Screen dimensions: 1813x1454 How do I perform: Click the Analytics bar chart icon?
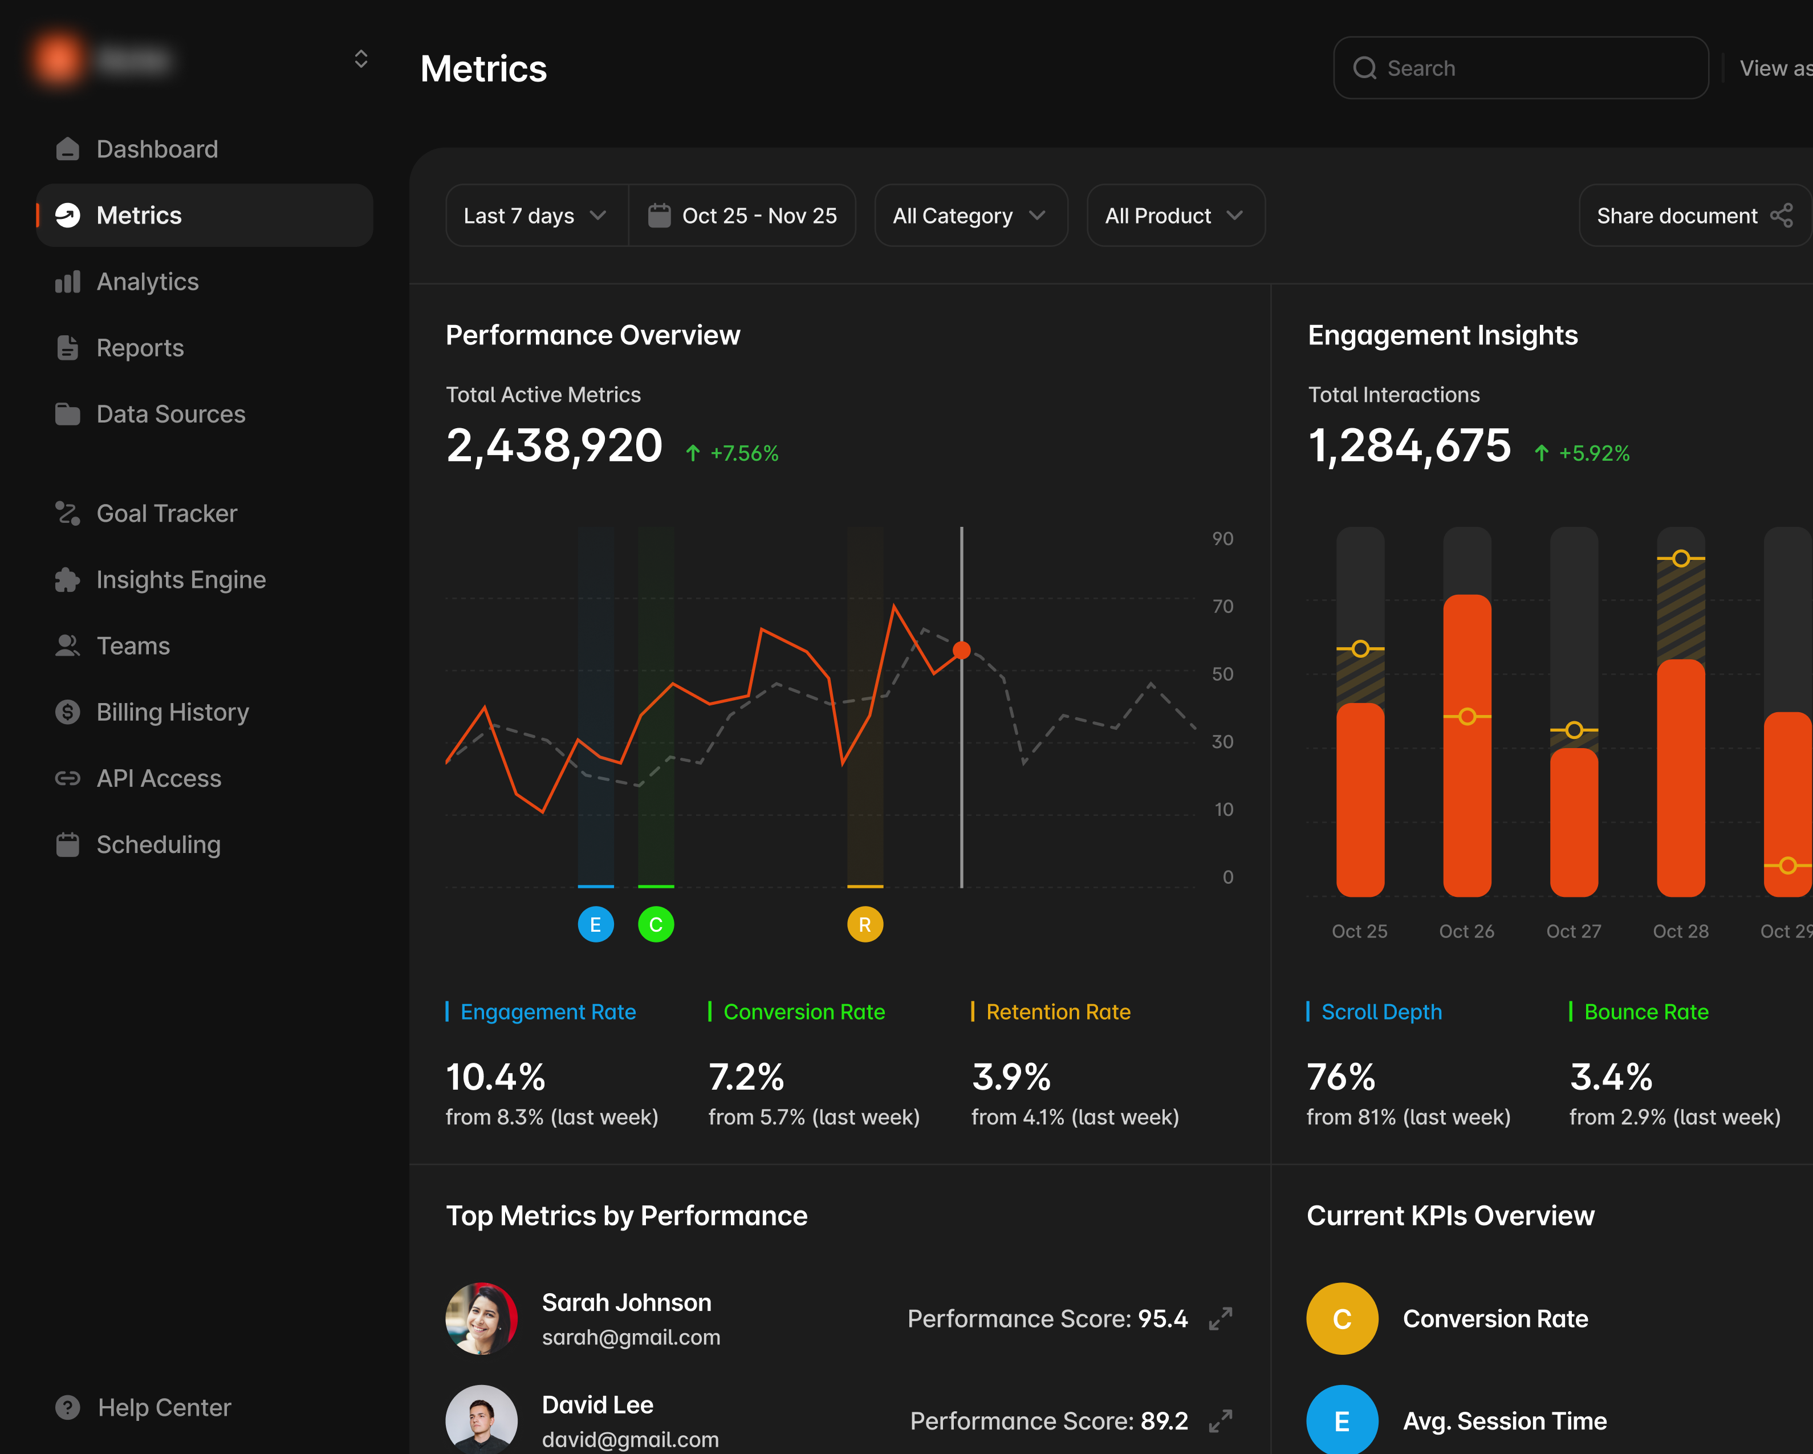(x=67, y=282)
